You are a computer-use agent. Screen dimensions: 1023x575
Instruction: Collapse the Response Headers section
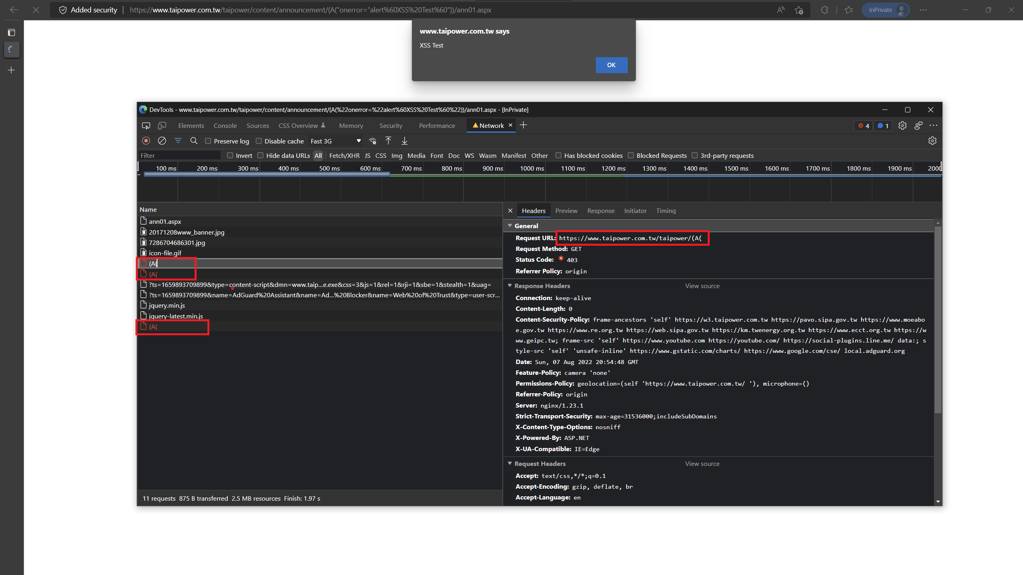510,286
